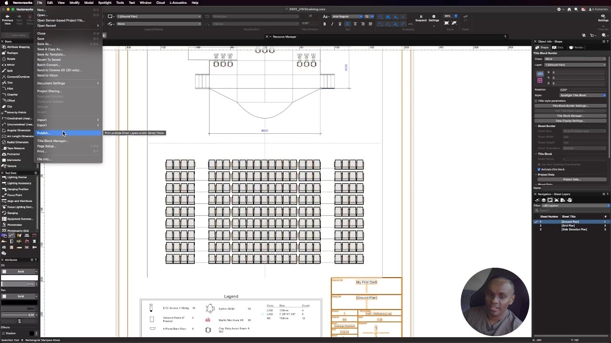Click Title Block Manager button in Object Info
Screen dimensions: 611x343
tap(570, 116)
